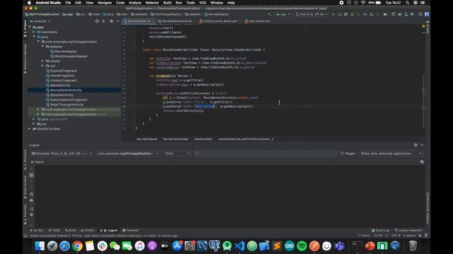This screenshot has height=254, width=453.
Task: Open Microsoft Teams from the dock
Action: [x=339, y=246]
